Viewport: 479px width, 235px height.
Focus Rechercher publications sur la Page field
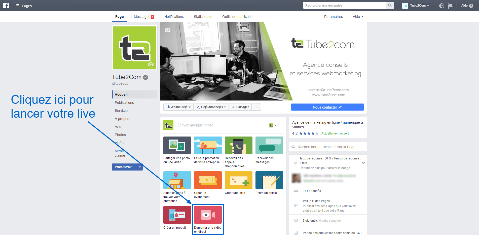tap(328, 147)
